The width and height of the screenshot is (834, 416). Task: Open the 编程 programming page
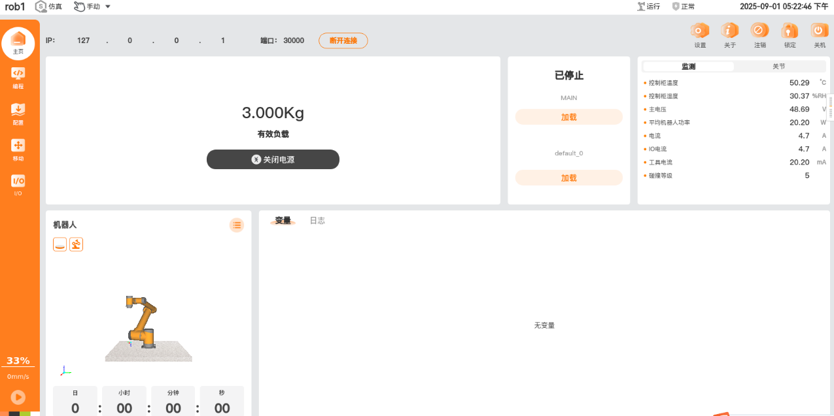pos(18,78)
